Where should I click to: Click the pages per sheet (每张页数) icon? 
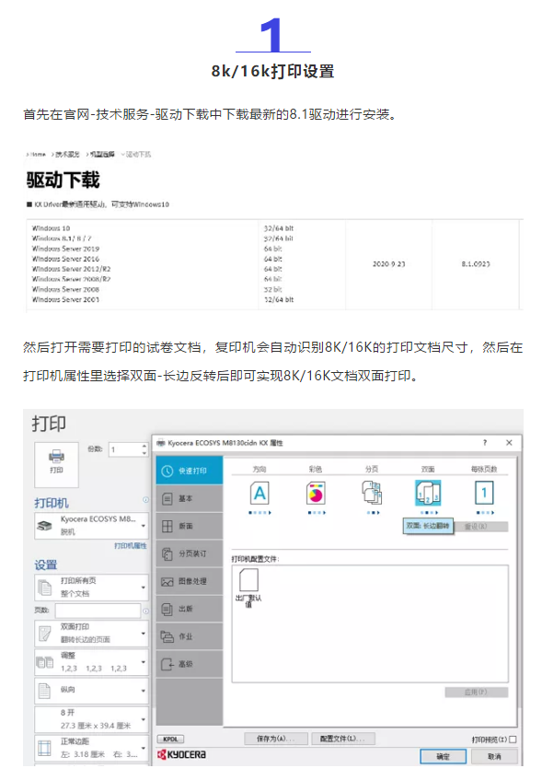484,494
